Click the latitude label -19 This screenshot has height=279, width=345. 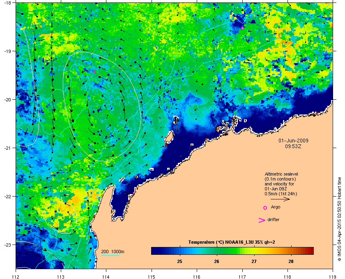7,51
